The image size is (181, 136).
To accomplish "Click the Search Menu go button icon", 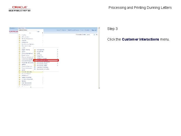I will (x=38, y=31).
